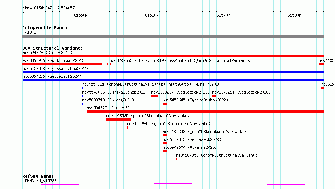Click the long red bar of nsv594329
Viewport: 335px width, 189px height.
pyautogui.click(x=206, y=112)
